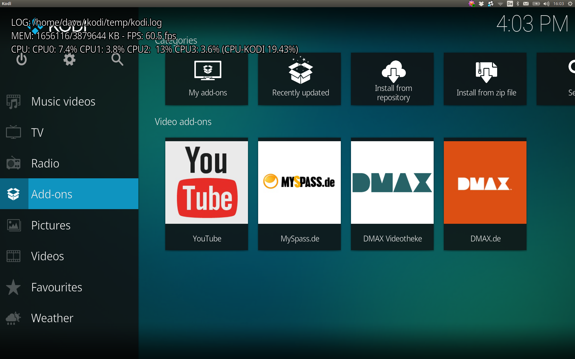Open Kodi settings gear icon
This screenshot has height=359, width=575.
pyautogui.click(x=69, y=60)
